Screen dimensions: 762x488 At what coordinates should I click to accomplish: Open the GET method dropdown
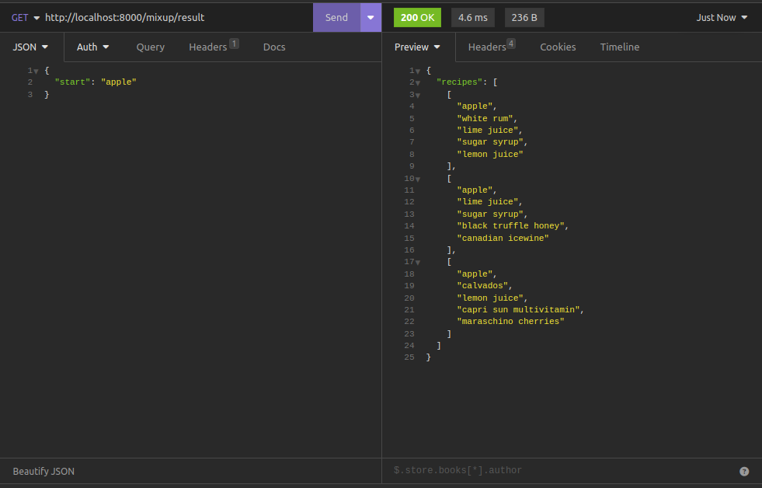coord(25,17)
